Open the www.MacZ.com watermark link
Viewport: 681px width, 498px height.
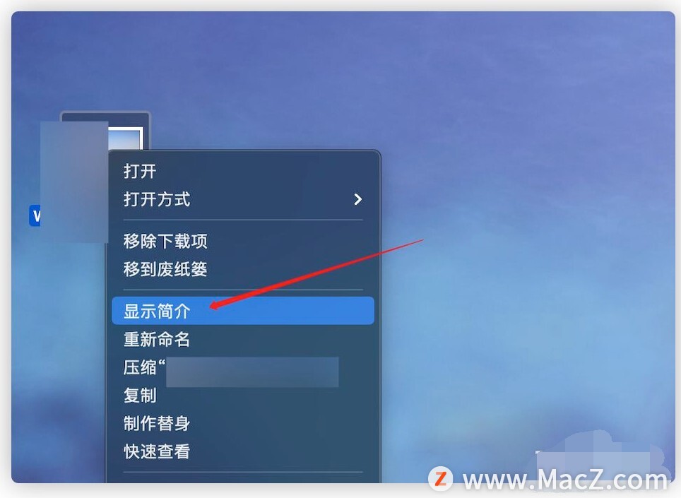pos(564,480)
